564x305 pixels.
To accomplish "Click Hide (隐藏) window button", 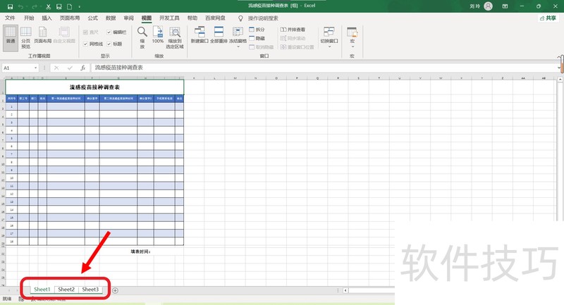I will [x=257, y=37].
